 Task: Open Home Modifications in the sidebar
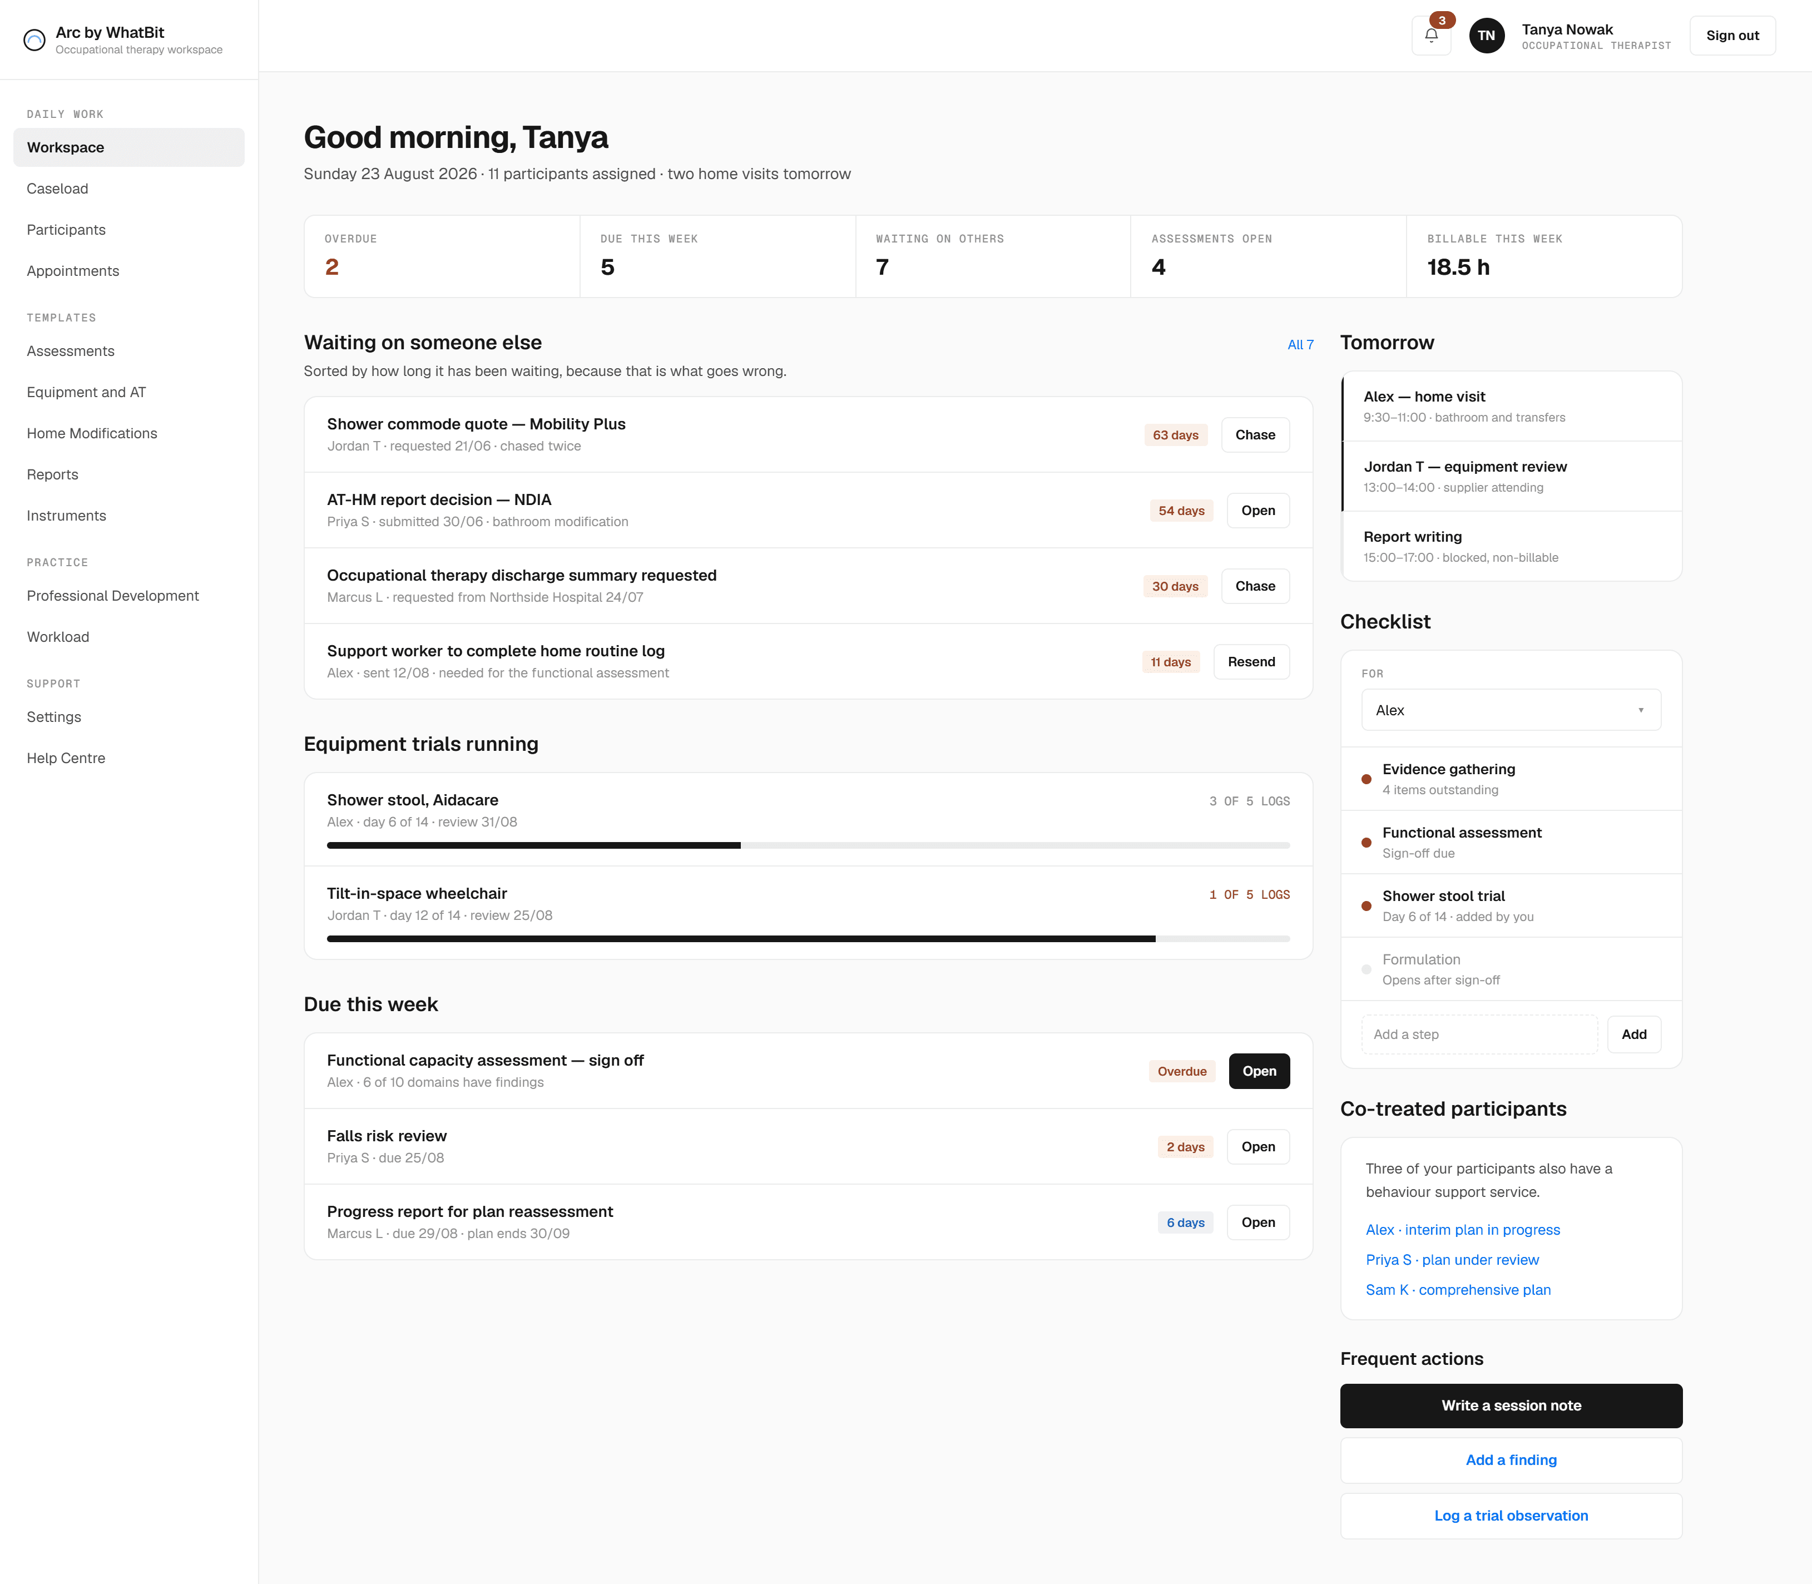click(x=129, y=433)
